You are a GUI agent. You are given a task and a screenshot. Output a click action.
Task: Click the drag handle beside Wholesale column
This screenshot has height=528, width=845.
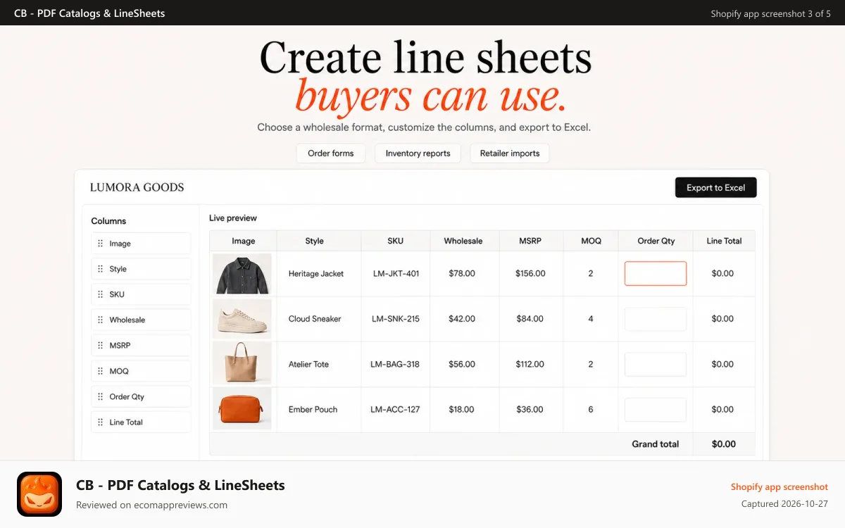pos(101,320)
